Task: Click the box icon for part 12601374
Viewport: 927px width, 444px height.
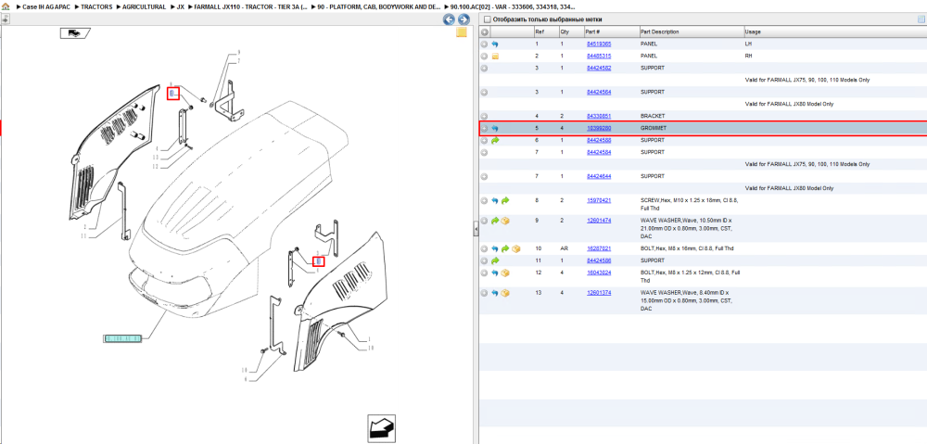Action: coord(505,293)
